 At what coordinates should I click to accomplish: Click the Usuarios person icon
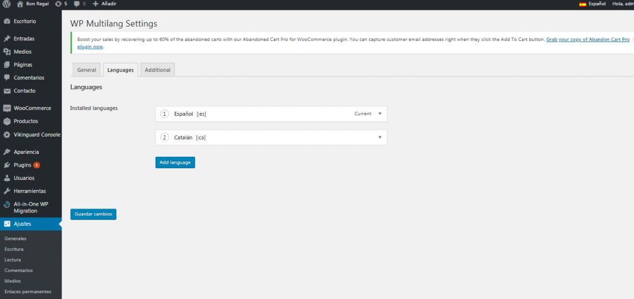point(6,178)
